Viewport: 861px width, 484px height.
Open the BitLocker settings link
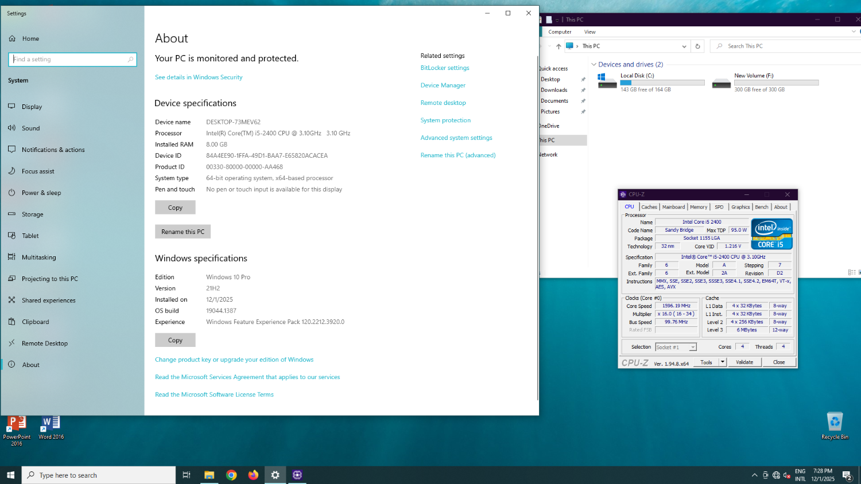(444, 68)
